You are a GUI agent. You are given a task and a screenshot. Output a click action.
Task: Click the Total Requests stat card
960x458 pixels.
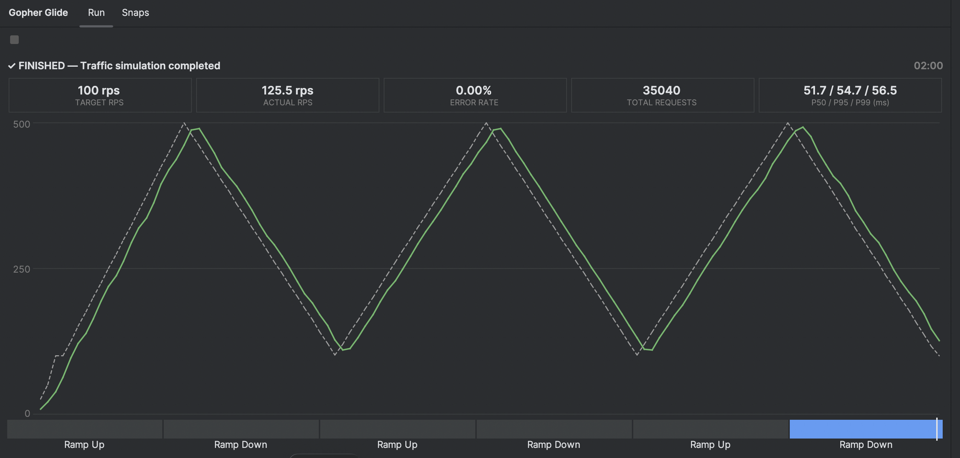pos(662,95)
